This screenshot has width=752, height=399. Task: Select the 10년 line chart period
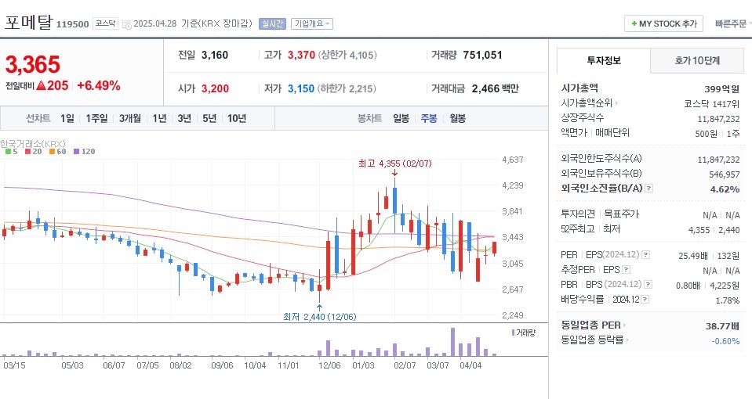(x=237, y=118)
